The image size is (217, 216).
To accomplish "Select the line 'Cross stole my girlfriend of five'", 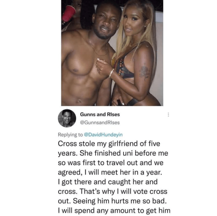I will [x=109, y=144].
